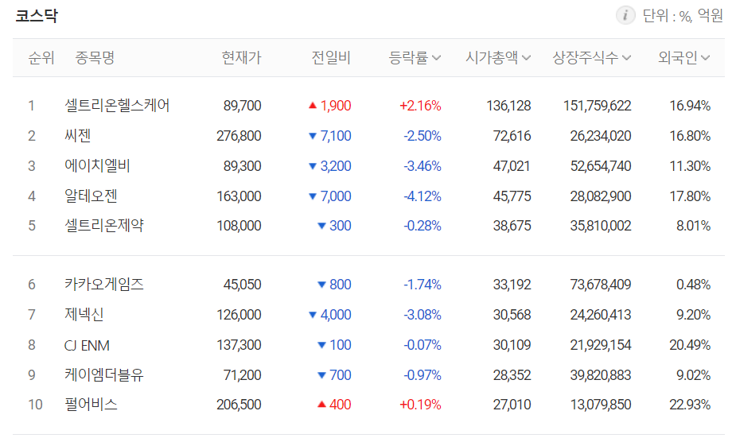
Task: Open the 등락률 sort dropdown
Action: pos(415,58)
